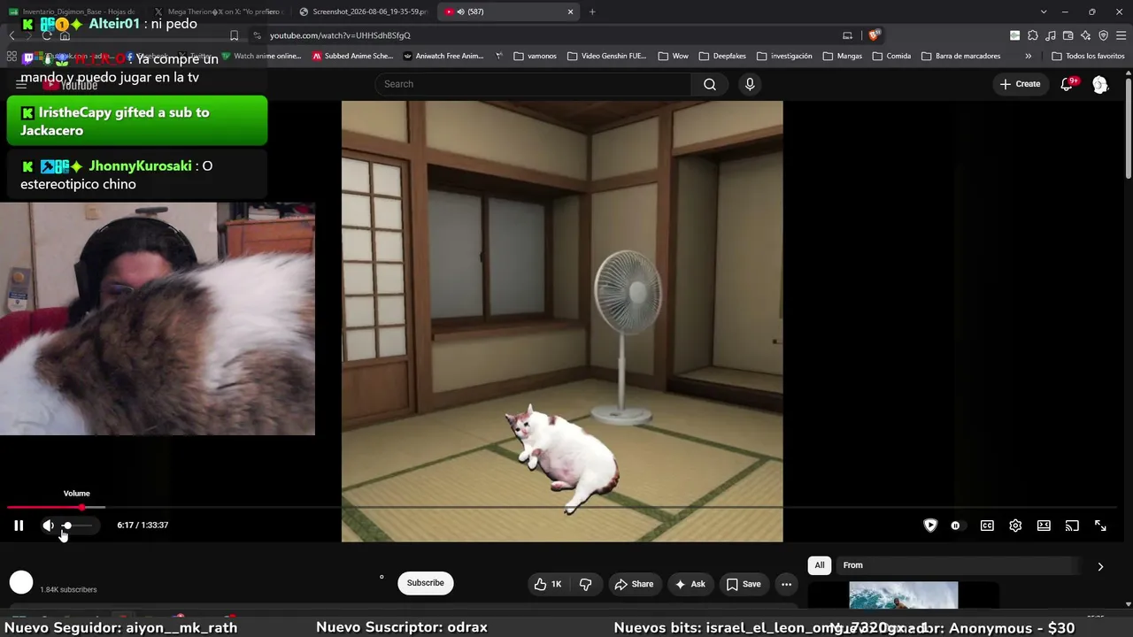
Task: Open the channel avatar below the video
Action: point(21,582)
